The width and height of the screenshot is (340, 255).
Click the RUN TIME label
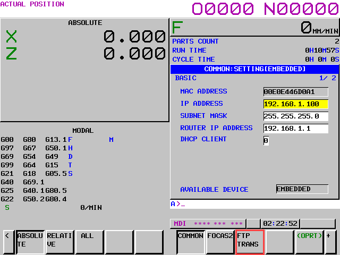[189, 50]
